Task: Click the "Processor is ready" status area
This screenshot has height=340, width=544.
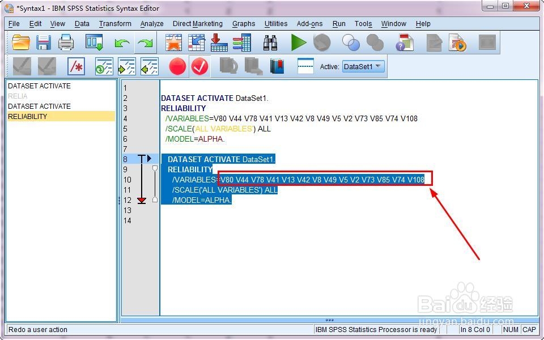Action: [x=376, y=330]
